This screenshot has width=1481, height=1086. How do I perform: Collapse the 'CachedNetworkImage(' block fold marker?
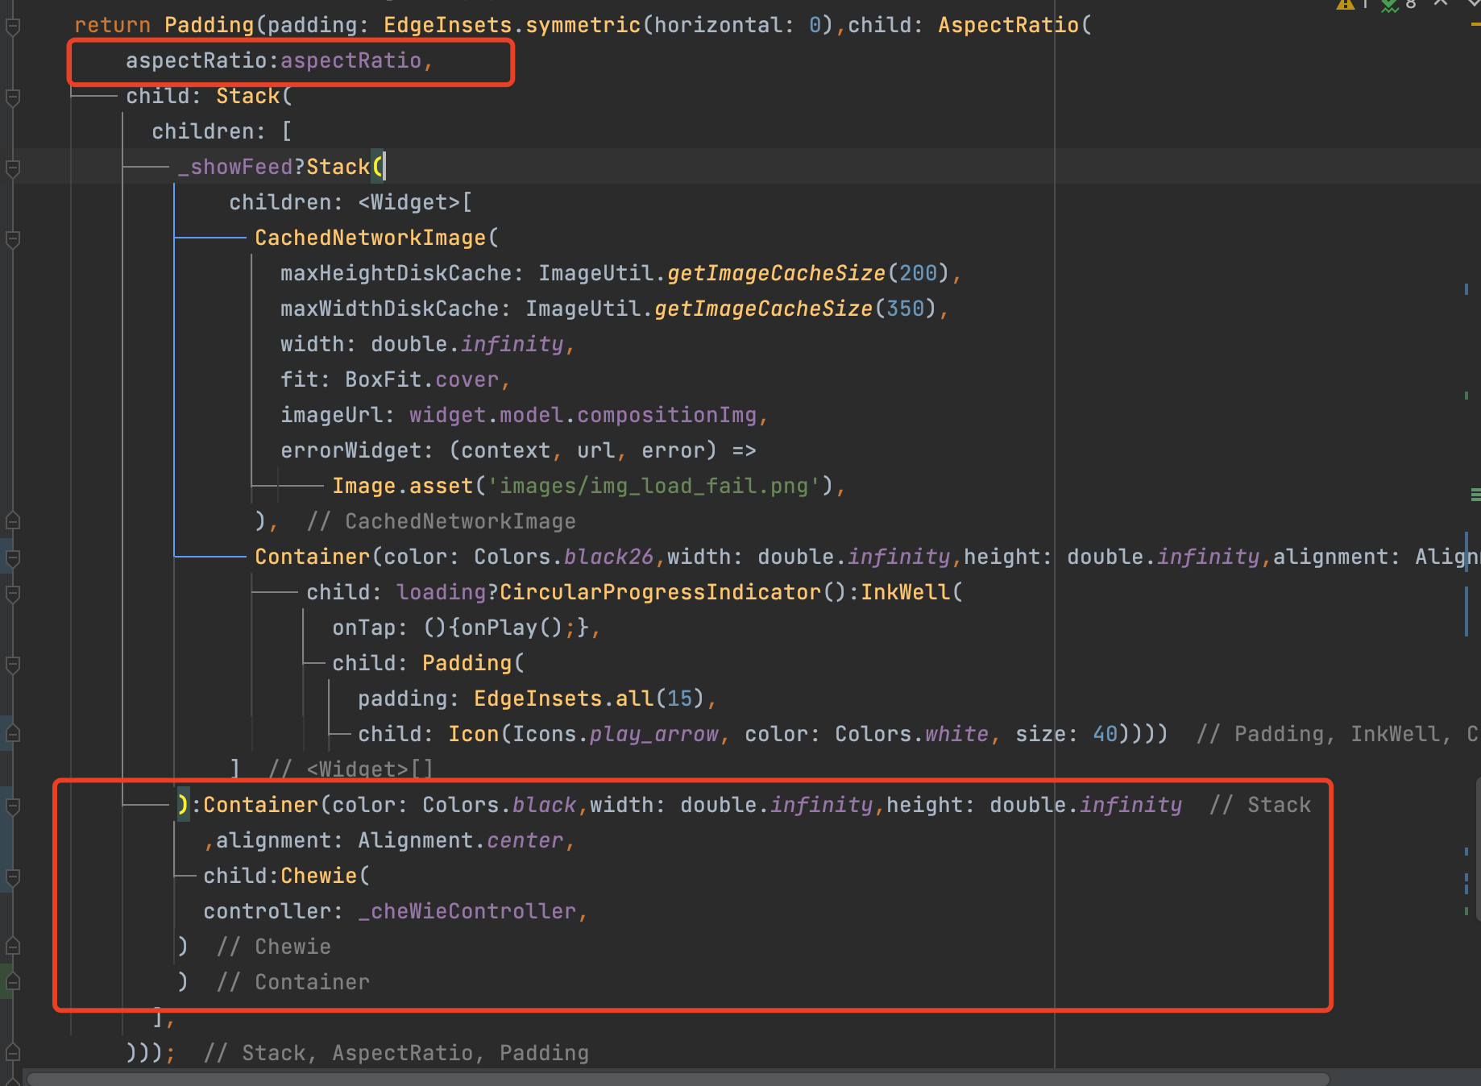coord(12,239)
